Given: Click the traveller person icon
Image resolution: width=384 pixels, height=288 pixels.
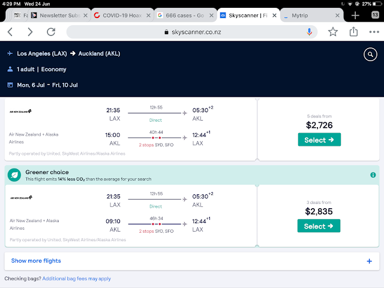Looking at the screenshot, I should point(10,70).
